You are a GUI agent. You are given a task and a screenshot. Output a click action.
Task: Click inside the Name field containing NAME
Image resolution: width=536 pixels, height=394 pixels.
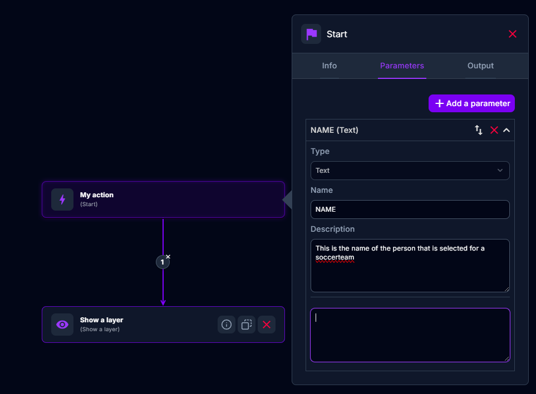410,210
